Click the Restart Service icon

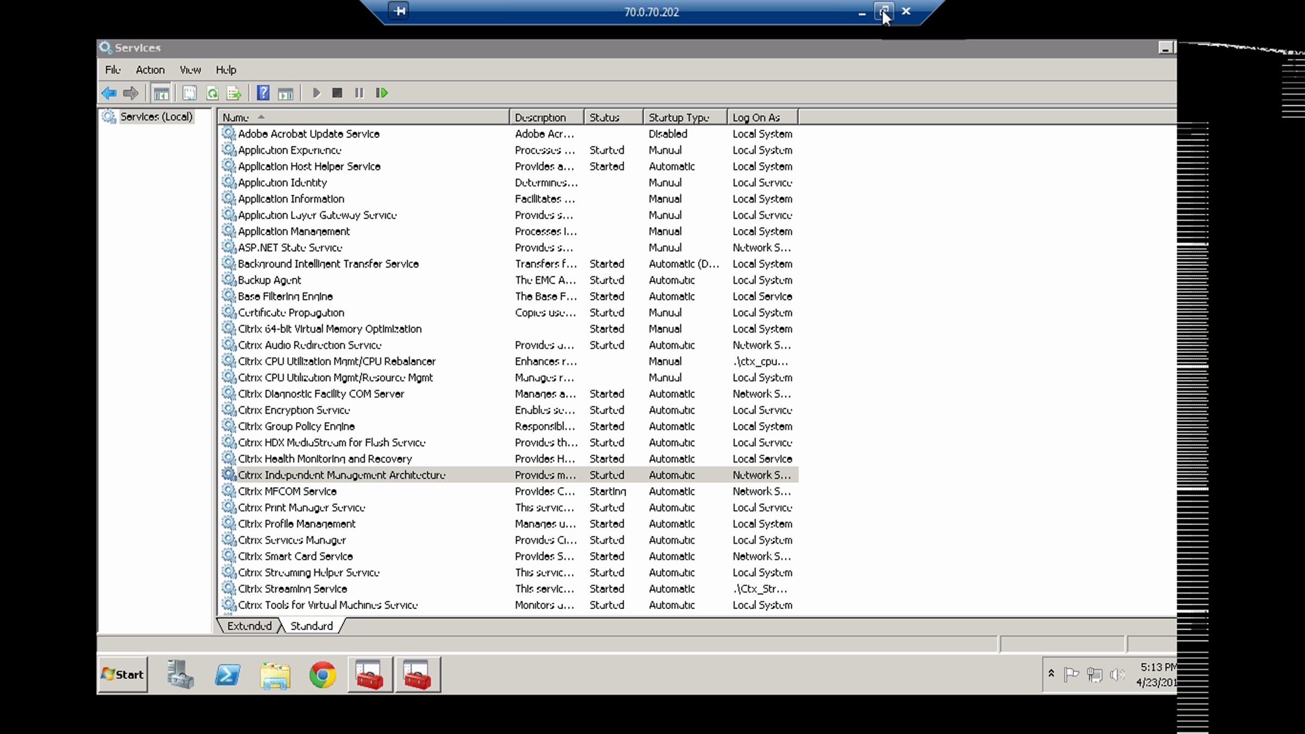pos(382,94)
